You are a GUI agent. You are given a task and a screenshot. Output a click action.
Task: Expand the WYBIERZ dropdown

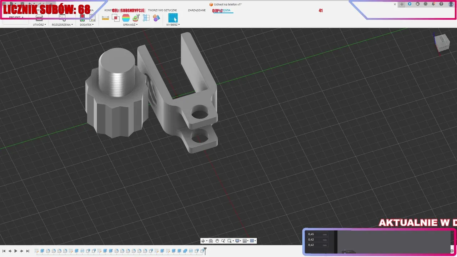pos(173,25)
